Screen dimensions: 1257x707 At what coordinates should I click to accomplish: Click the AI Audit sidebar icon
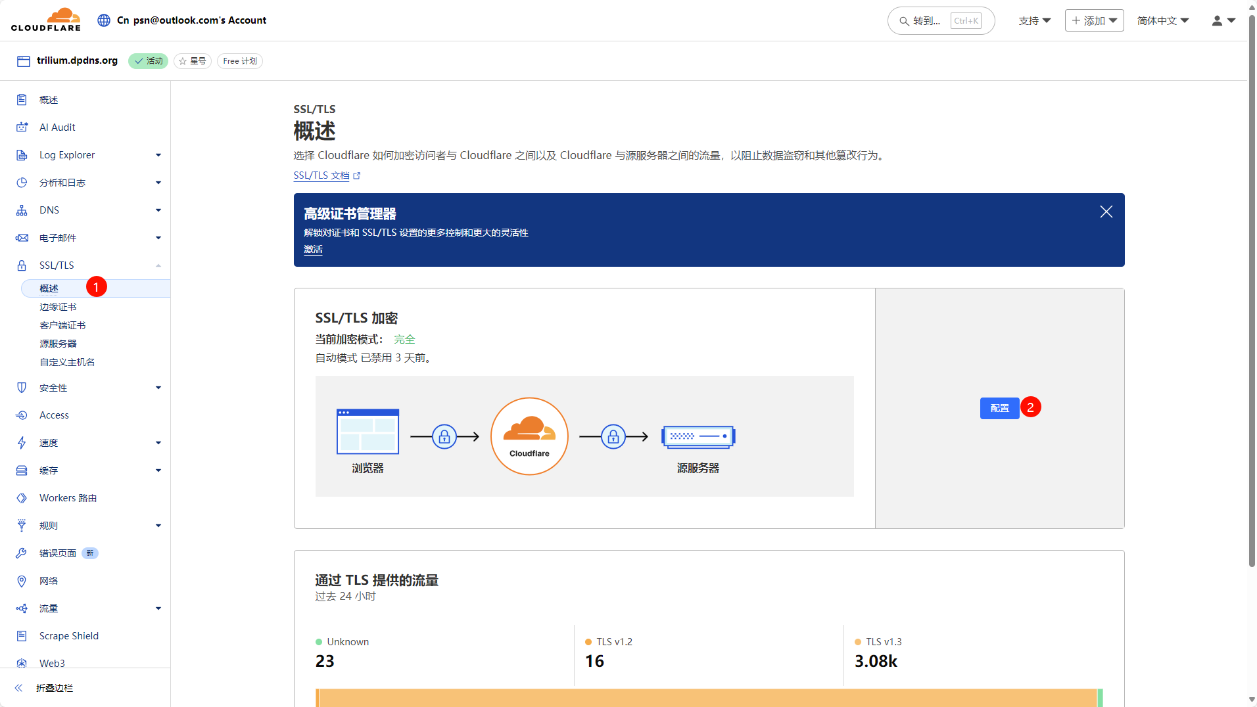click(22, 127)
